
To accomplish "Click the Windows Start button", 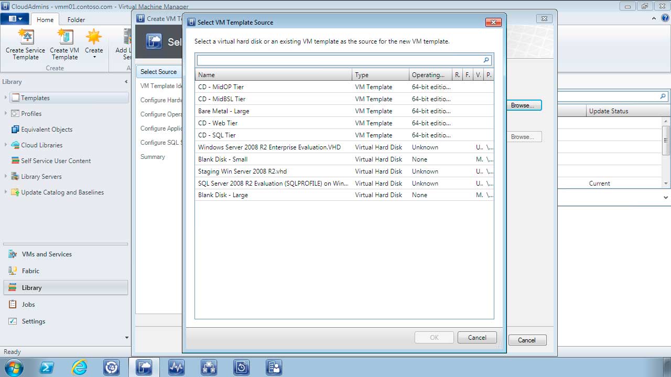I will click(13, 367).
